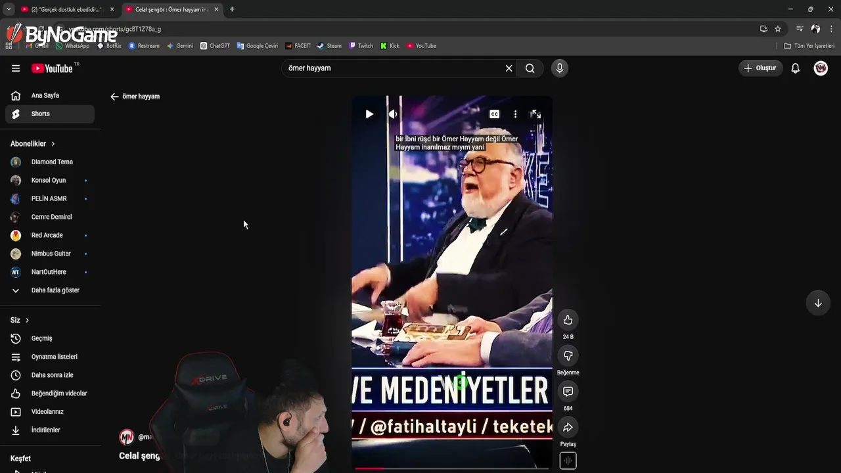Open Beğendiğim videolar
841x473 pixels.
pyautogui.click(x=49, y=394)
